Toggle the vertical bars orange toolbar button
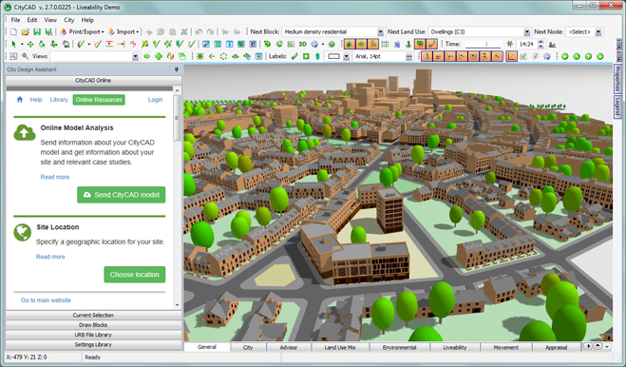The image size is (626, 367). click(473, 56)
